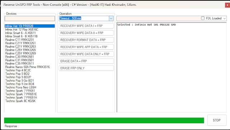This screenshot has width=230, height=130.
Task: Select Techno Pop 5 BD2P
Action: pyautogui.click(x=18, y=77)
